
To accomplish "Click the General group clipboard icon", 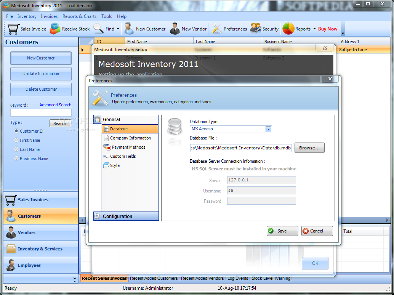I will (97, 119).
